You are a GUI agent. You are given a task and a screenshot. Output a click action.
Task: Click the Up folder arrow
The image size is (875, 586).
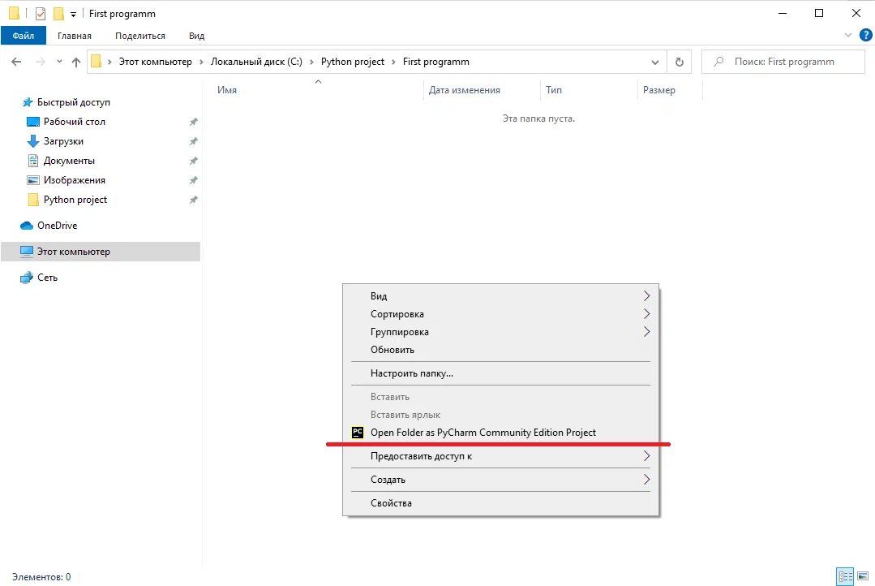click(76, 62)
